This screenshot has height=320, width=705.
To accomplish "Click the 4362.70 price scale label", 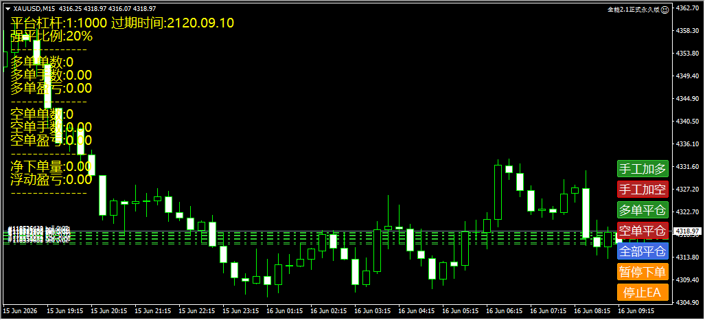I will click(x=687, y=8).
